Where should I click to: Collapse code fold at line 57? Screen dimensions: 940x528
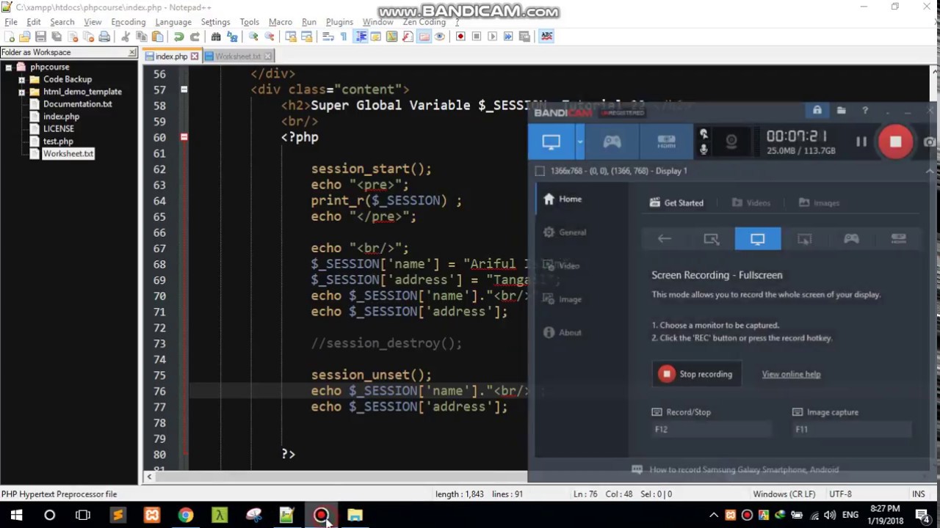(184, 89)
